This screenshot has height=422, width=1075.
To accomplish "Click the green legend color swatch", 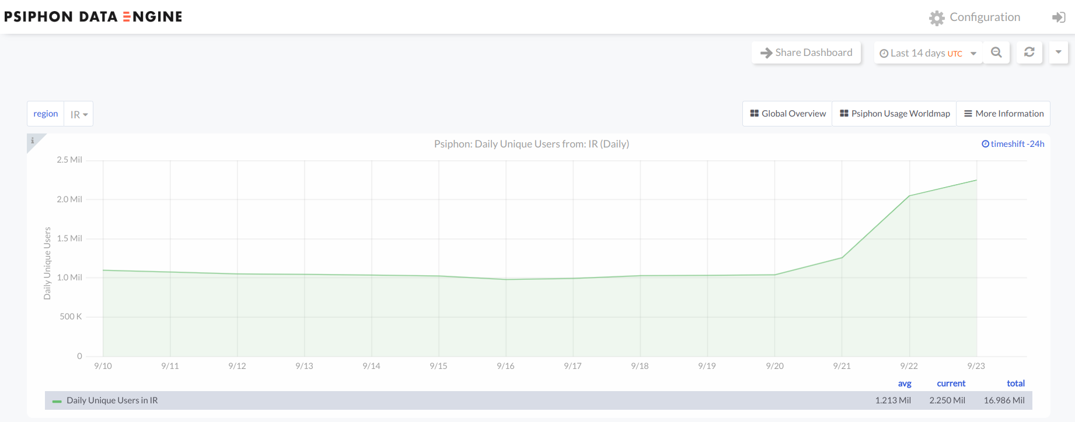I will pyautogui.click(x=57, y=401).
